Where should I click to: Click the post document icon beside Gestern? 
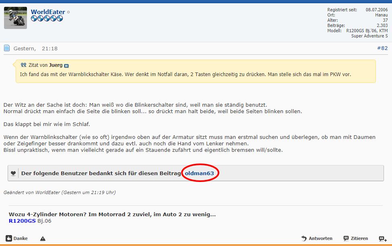pos(7,48)
